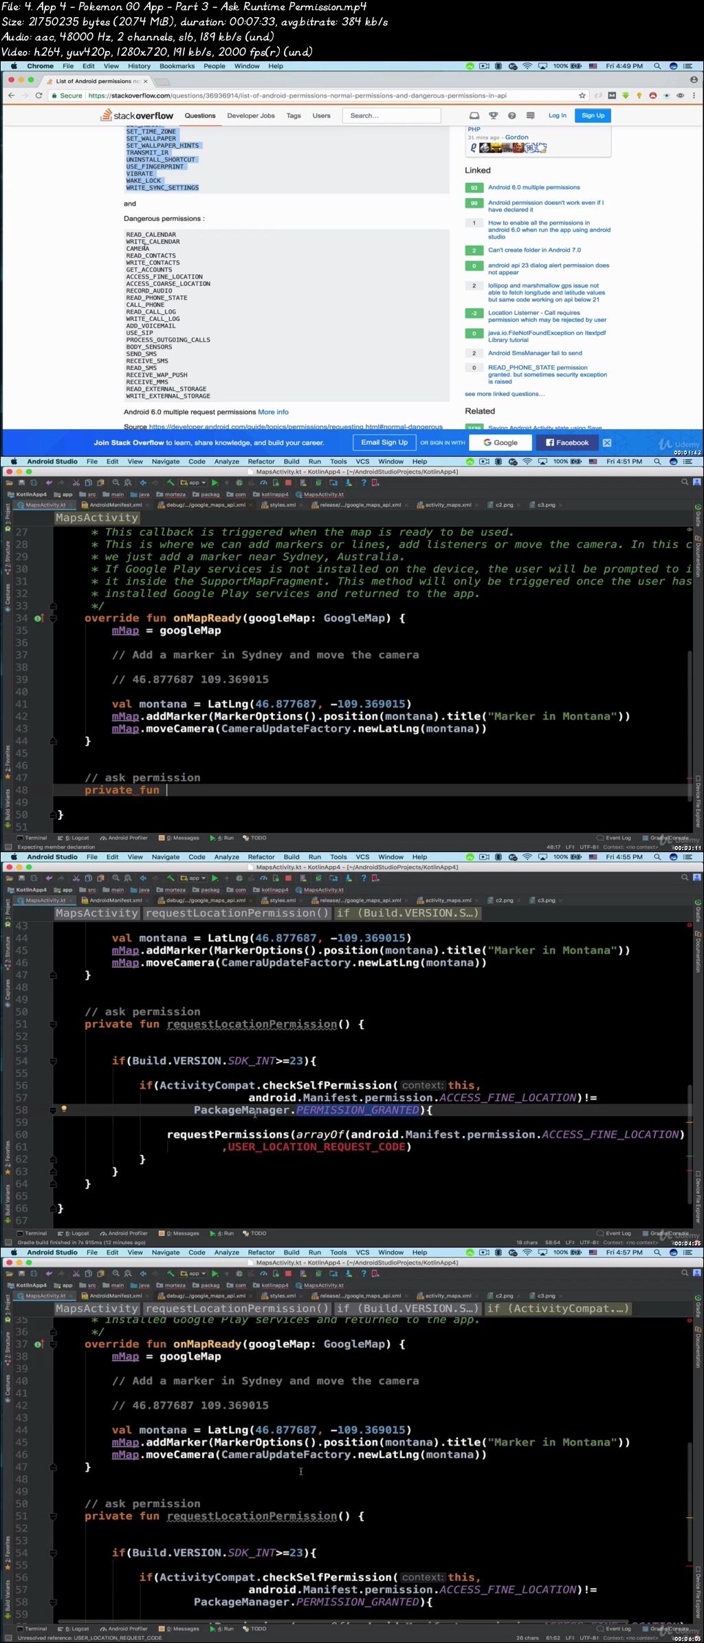Click the Stack Overflow Log In link
This screenshot has width=704, height=1643.
click(558, 116)
